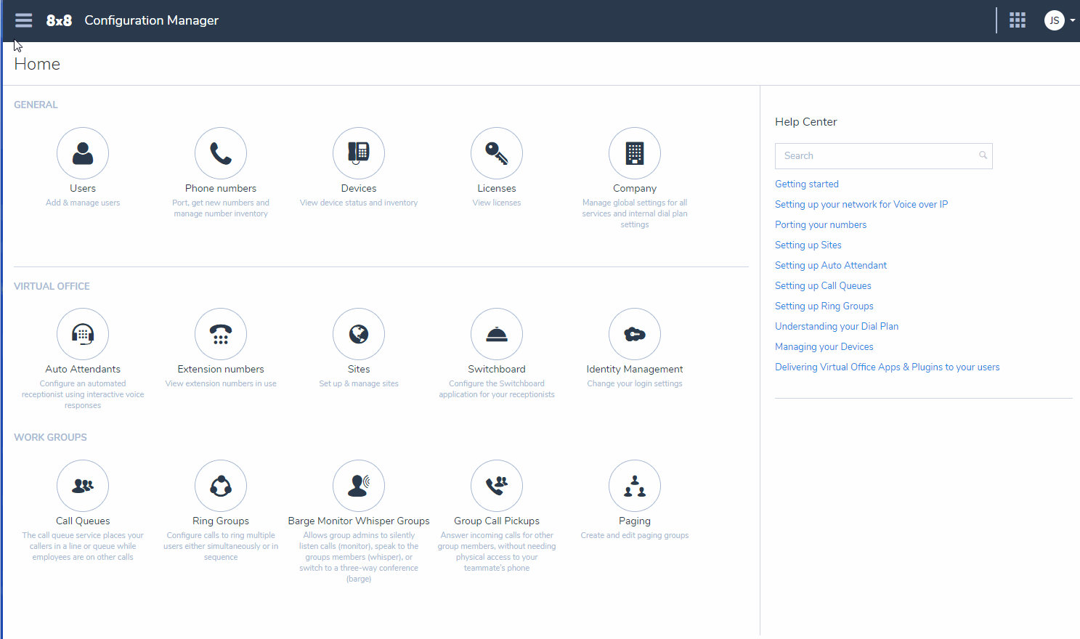Click the JS user avatar
This screenshot has width=1080, height=639.
point(1054,20)
